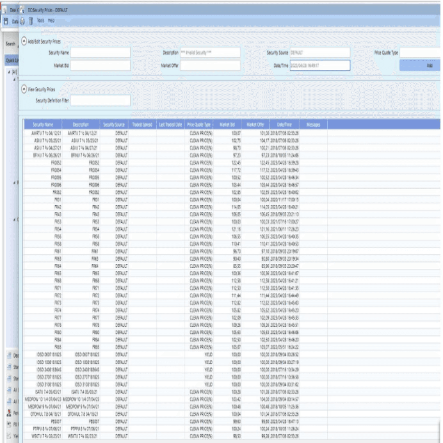443x443 pixels.
Task: Collapse the Add/Edit Security Prices section
Action: (x=24, y=41)
